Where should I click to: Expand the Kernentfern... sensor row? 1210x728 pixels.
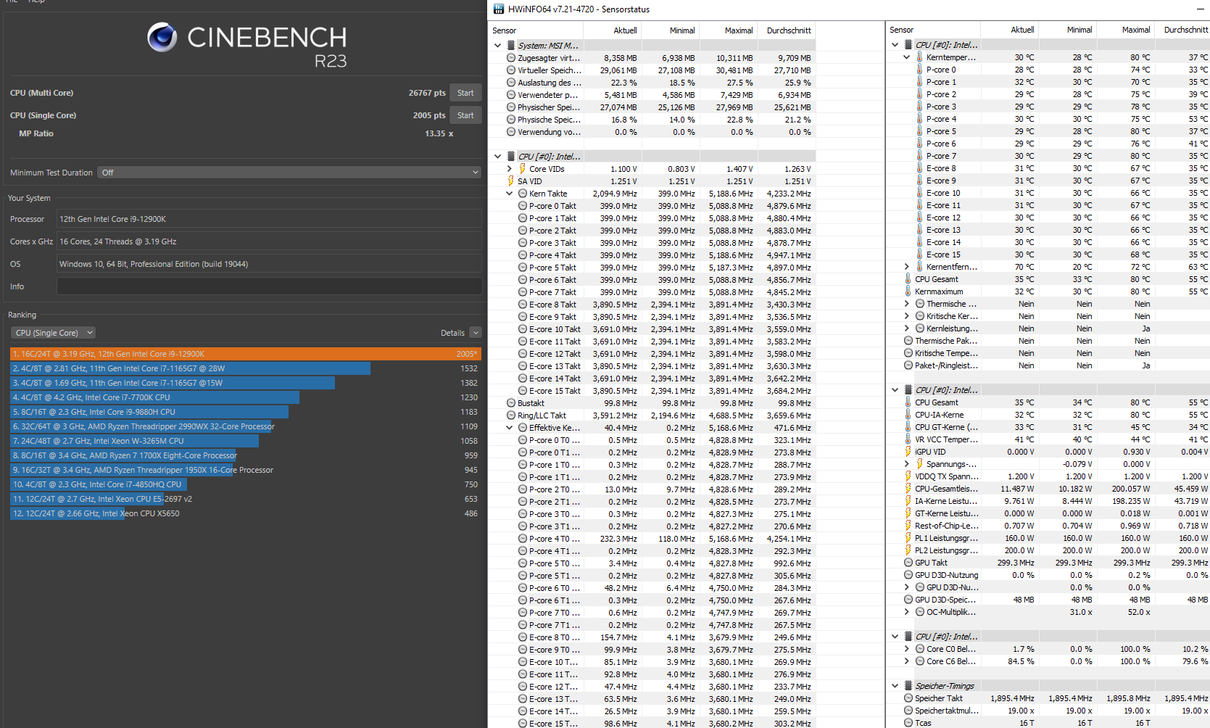906,267
